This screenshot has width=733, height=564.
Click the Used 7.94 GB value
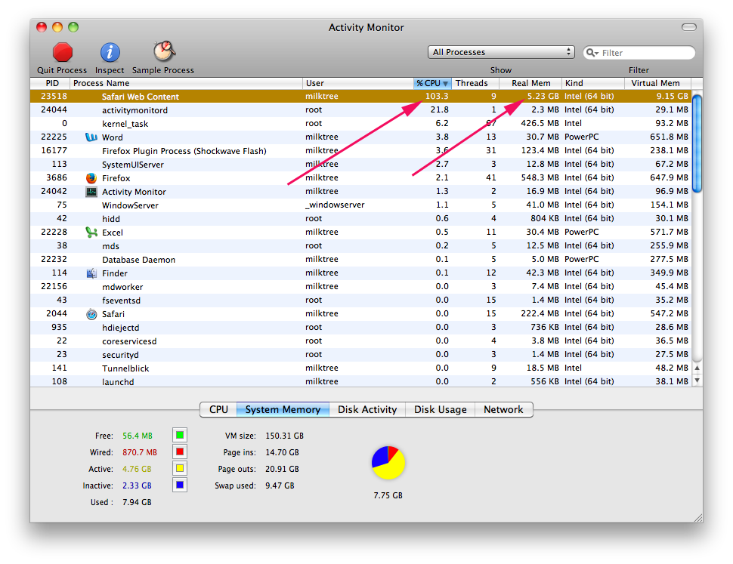[137, 502]
